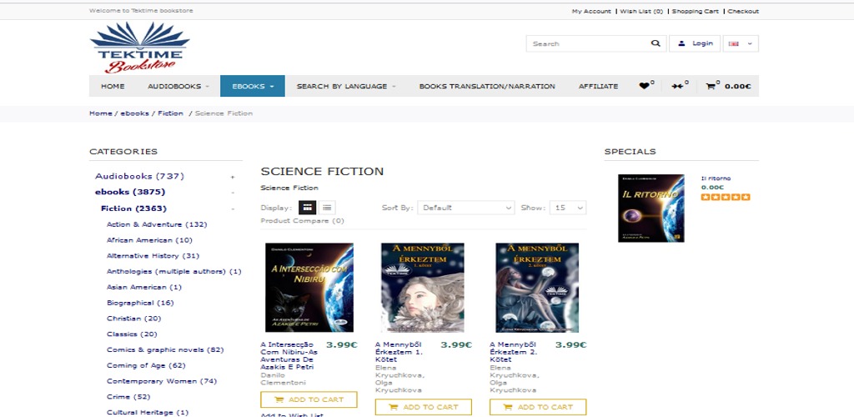Screen dimensions: 854x417
Task: Open A Mennyből Érkeztem 1. Kötet cover
Action: coord(423,288)
